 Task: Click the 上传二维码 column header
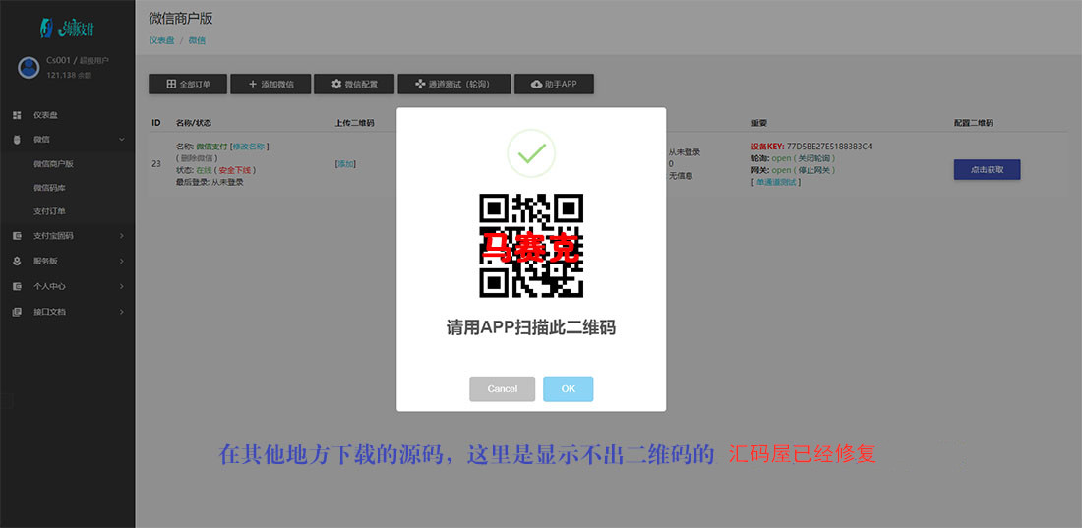point(354,123)
